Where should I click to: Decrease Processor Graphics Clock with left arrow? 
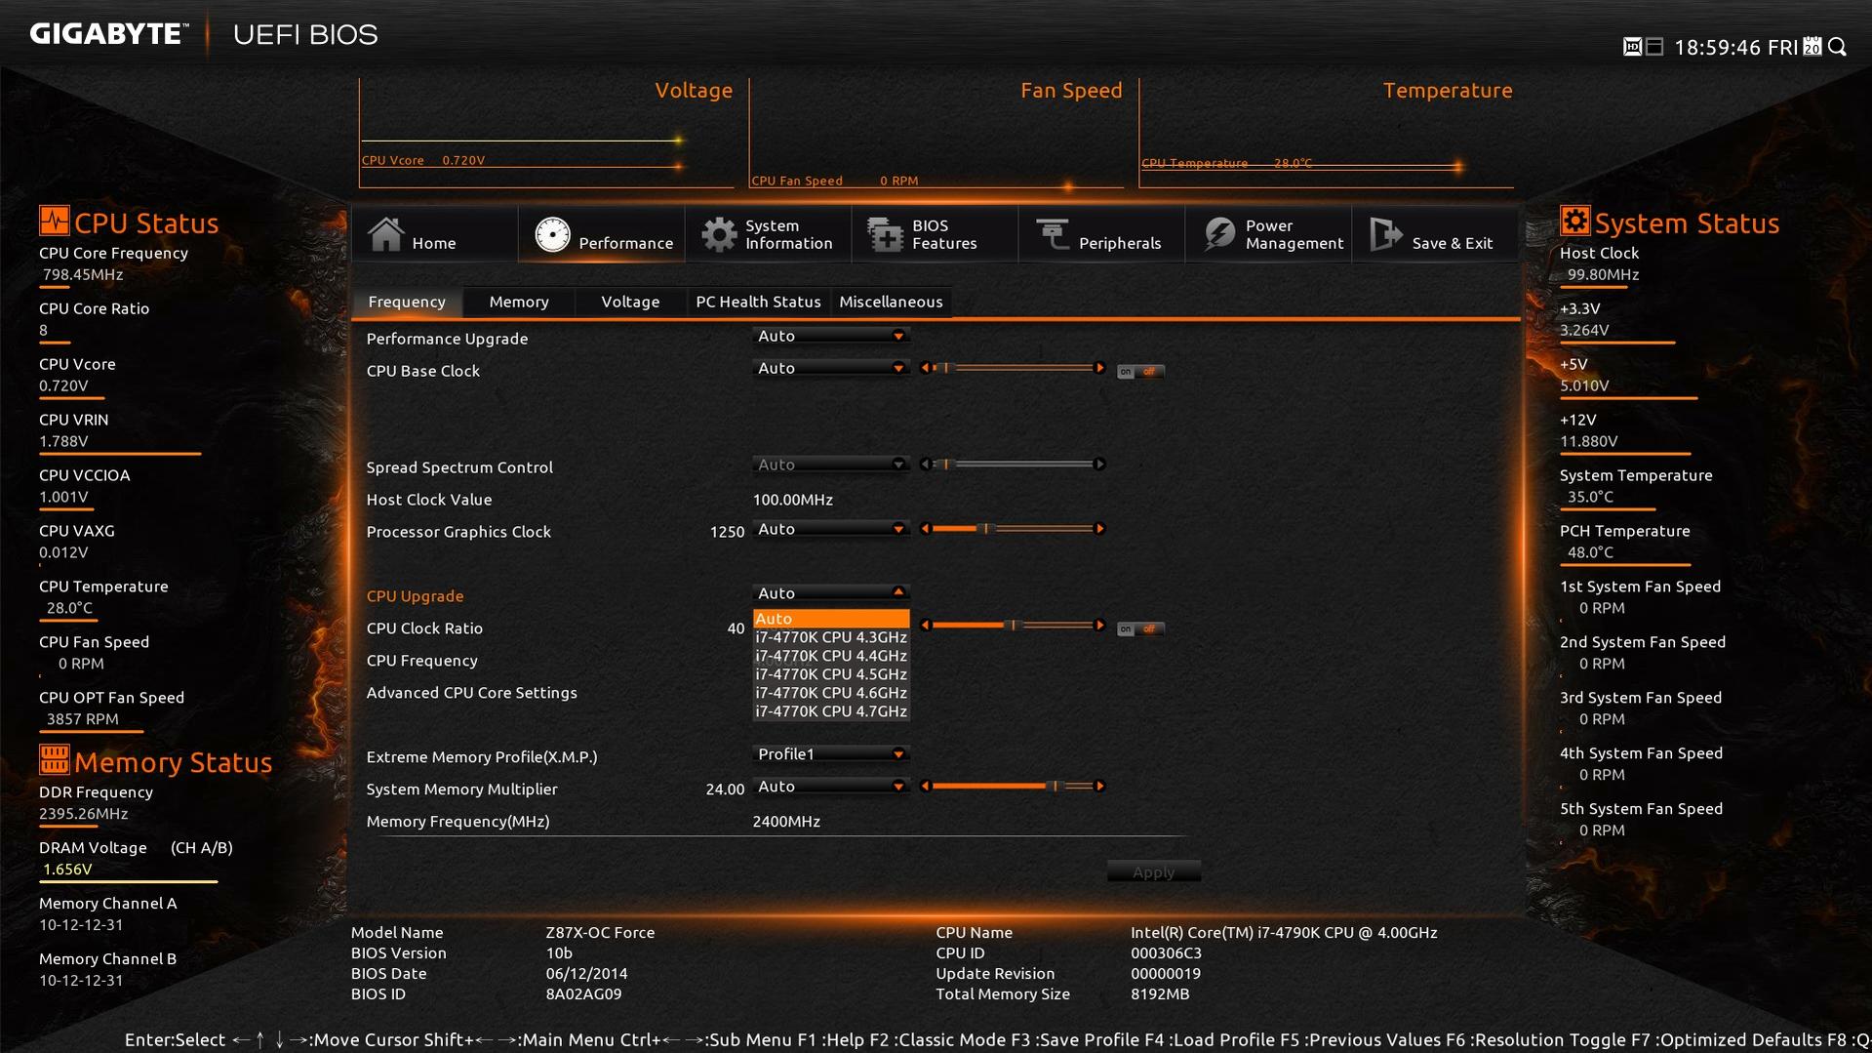925,529
